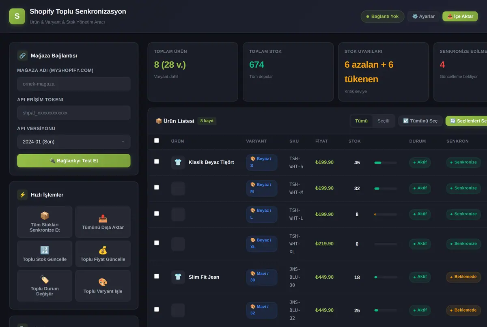Viewport: 487px width, 327px height.
Task: Click the Aktif status badge for TSH-WHT-M
Action: click(x=420, y=188)
